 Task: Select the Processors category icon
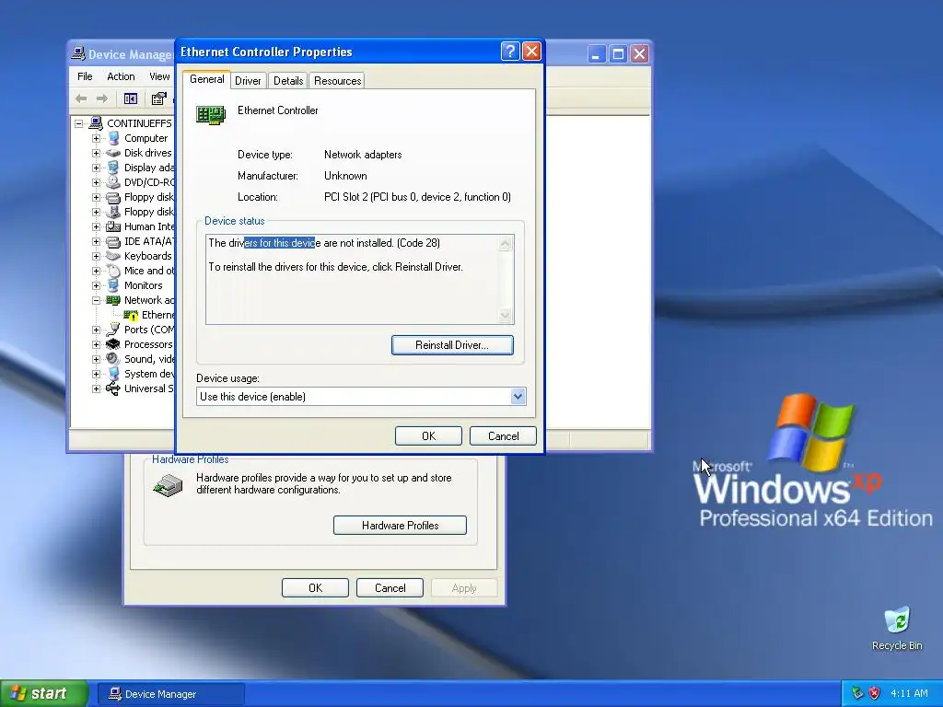(113, 344)
